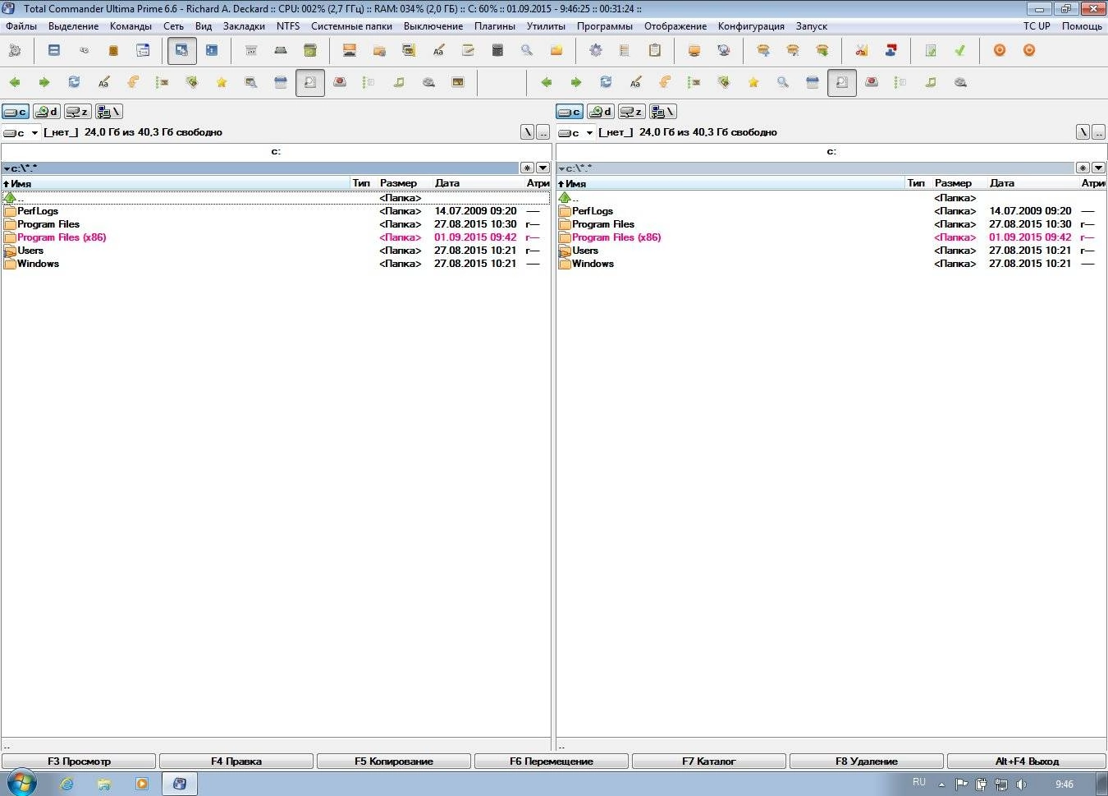The width and height of the screenshot is (1108, 796).
Task: Click right panel green back arrow
Action: coord(547,82)
